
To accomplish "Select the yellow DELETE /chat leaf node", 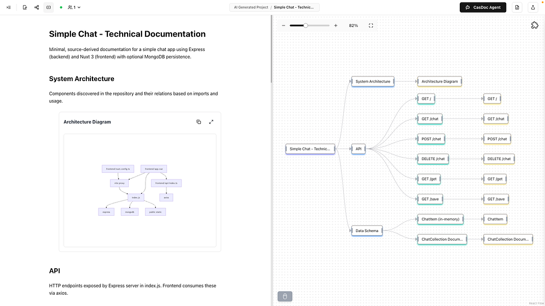I will (x=499, y=159).
